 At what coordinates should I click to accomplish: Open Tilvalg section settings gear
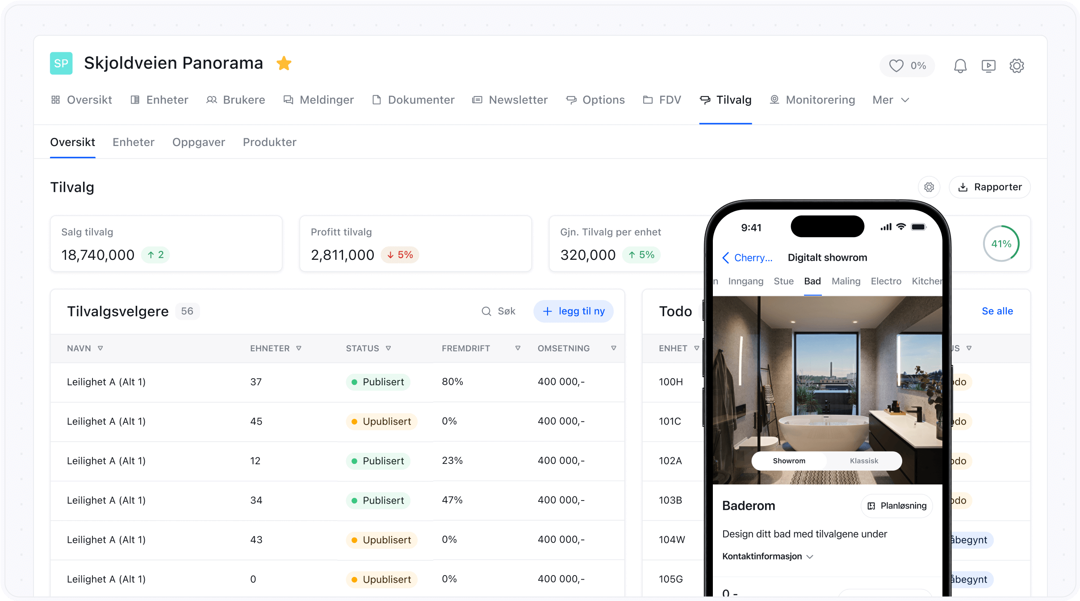click(x=929, y=187)
